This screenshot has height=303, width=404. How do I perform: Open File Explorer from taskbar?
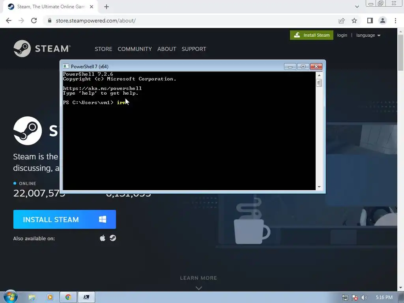[x=32, y=297]
